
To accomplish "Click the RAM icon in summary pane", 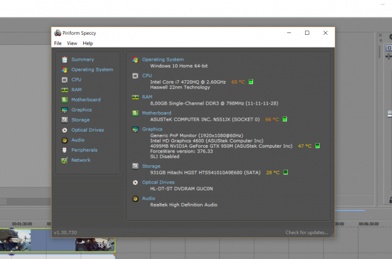I will (135, 97).
